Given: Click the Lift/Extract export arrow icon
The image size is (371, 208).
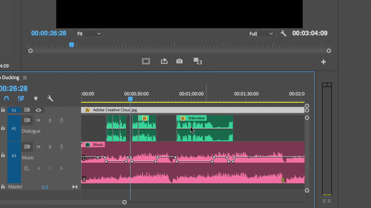Looking at the screenshot, I should pos(164,61).
